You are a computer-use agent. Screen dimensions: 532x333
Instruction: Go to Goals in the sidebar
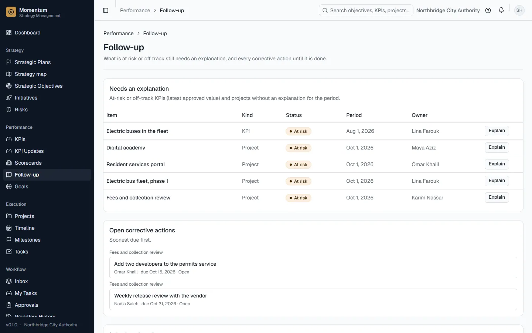pyautogui.click(x=47, y=186)
